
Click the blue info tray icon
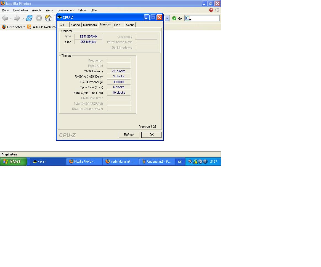pyautogui.click(x=205, y=162)
